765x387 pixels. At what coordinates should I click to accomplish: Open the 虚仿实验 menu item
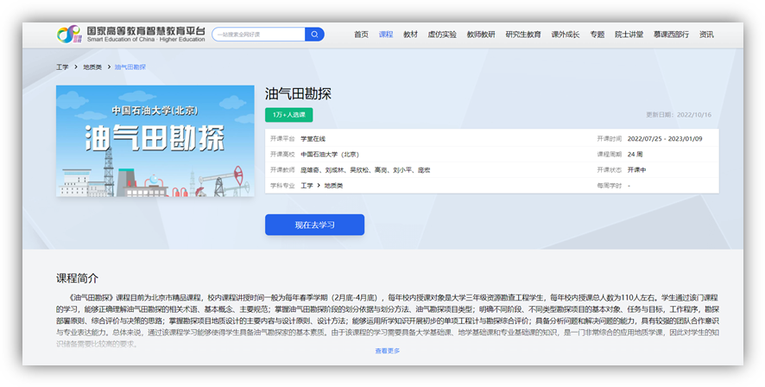(x=442, y=35)
